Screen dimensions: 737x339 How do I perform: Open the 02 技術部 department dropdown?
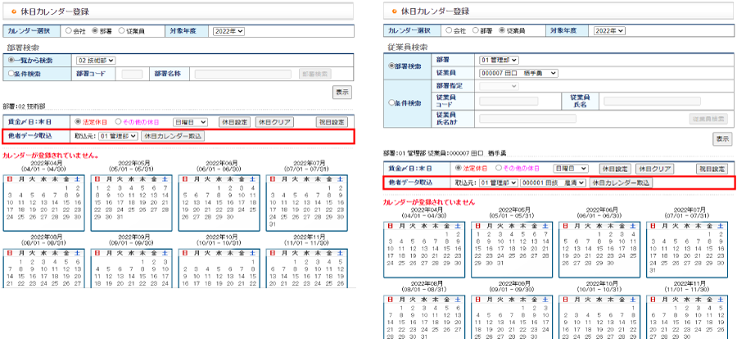coord(96,61)
